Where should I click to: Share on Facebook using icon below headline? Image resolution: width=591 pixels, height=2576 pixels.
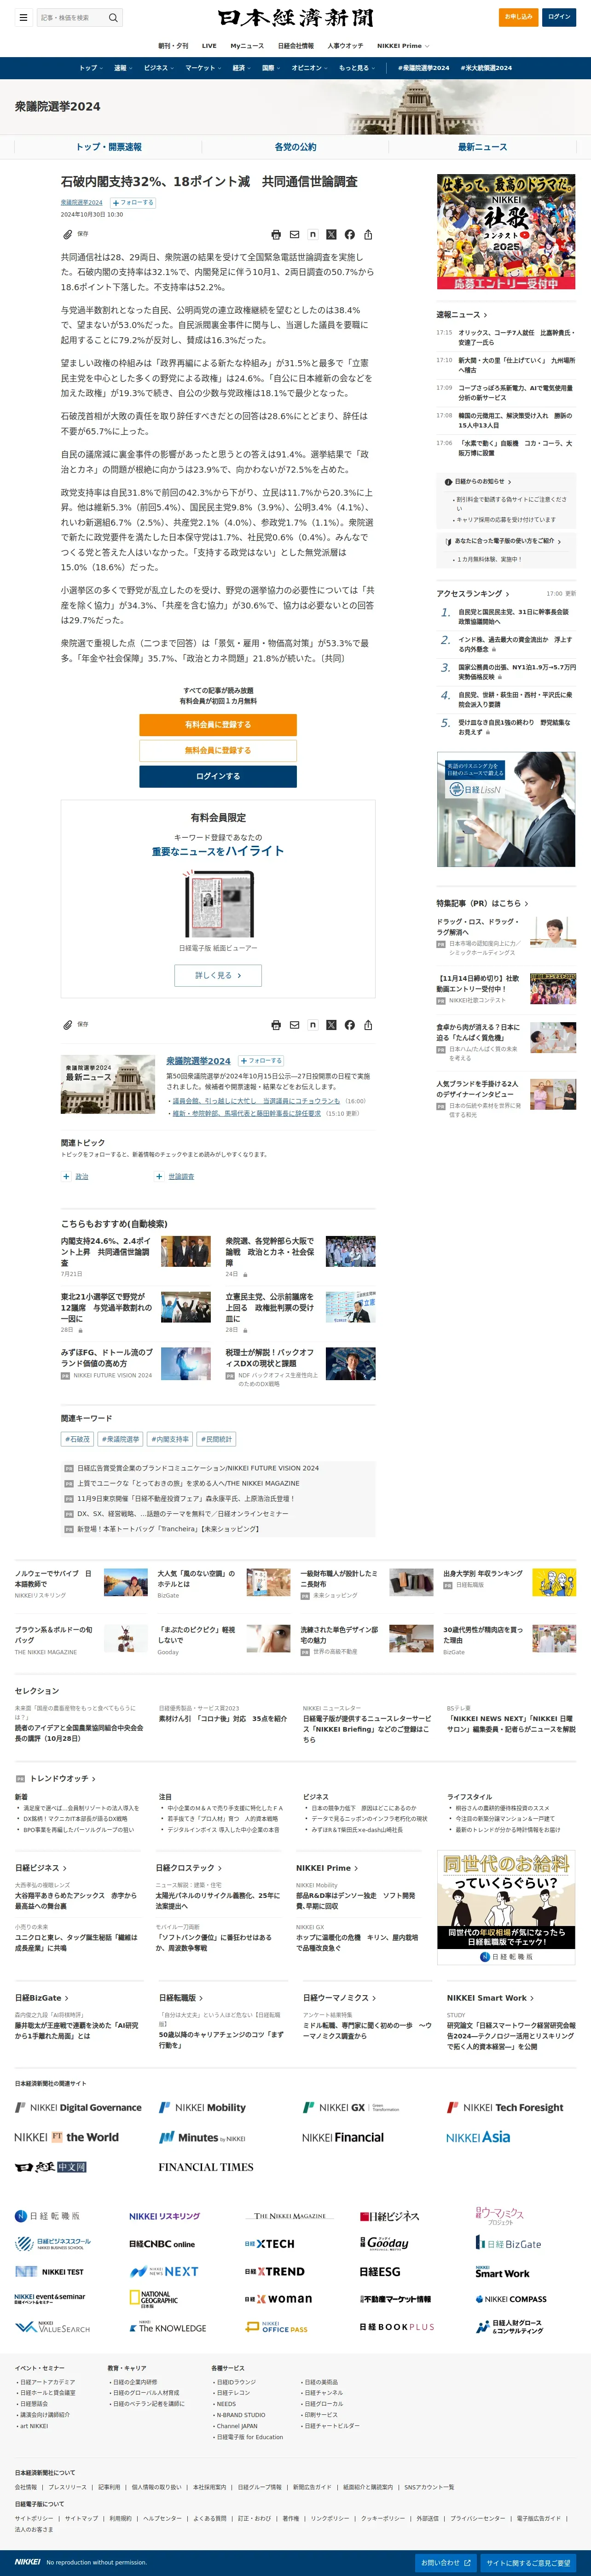coord(349,235)
